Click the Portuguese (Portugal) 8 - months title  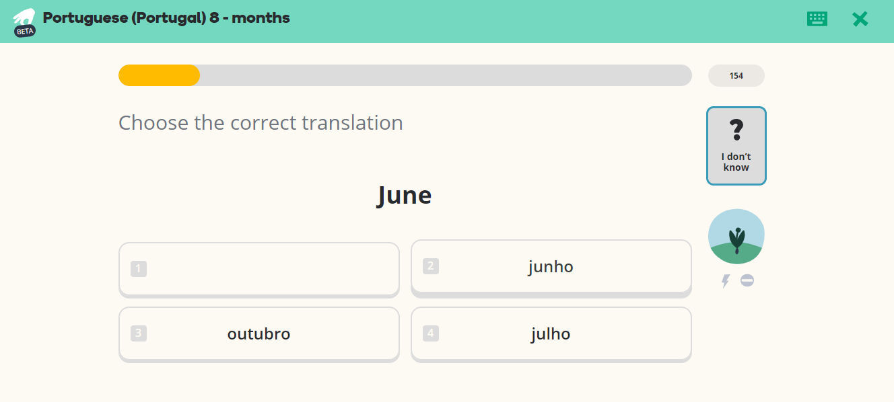166,18
